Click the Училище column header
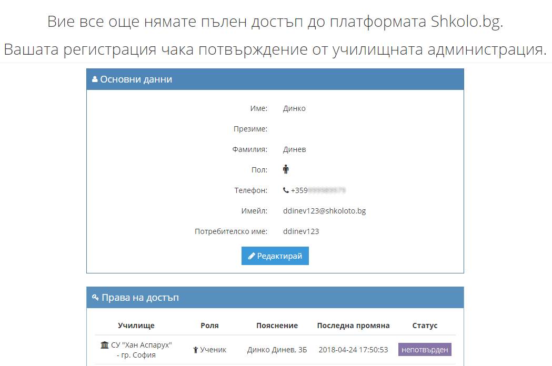552x366 pixels. [136, 326]
